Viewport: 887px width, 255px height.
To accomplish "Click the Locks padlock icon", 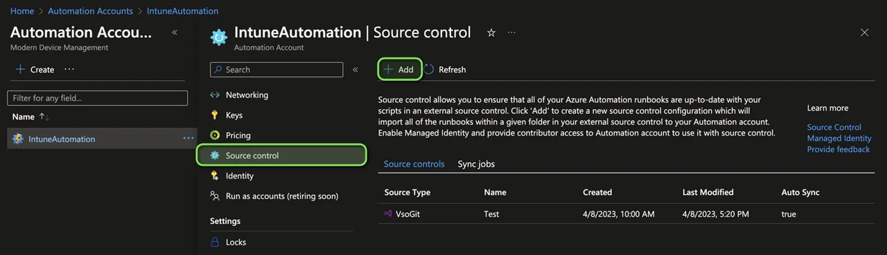I will coord(215,243).
